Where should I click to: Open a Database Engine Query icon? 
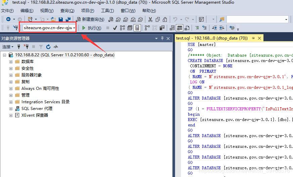[111, 19]
